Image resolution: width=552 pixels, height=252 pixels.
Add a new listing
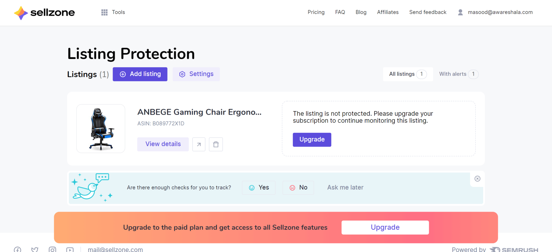pyautogui.click(x=140, y=74)
